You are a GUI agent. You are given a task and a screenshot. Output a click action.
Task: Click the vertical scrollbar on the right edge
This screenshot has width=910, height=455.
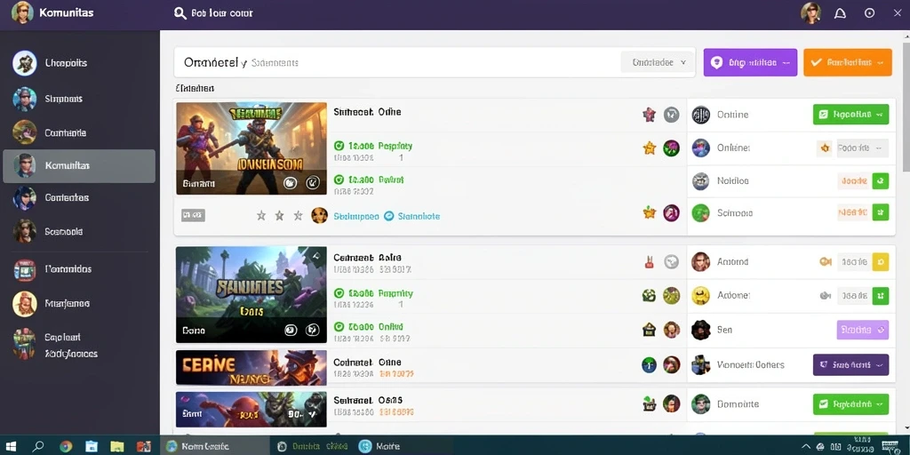906,105
